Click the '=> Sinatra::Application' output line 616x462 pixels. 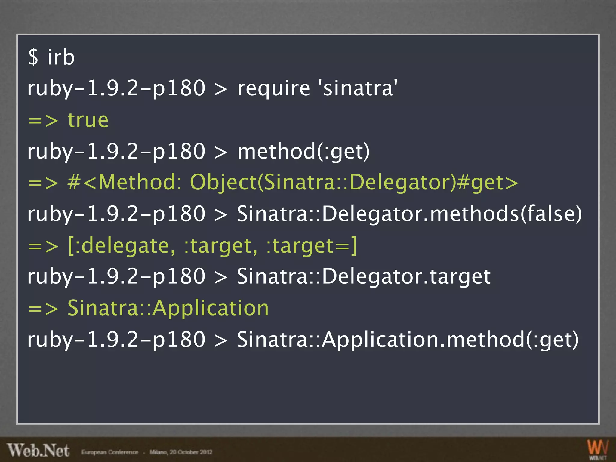click(148, 308)
